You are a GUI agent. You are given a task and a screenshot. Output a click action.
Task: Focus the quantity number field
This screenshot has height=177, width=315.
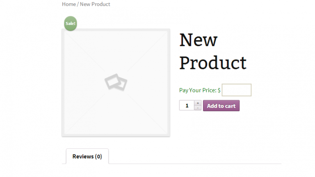coord(187,106)
